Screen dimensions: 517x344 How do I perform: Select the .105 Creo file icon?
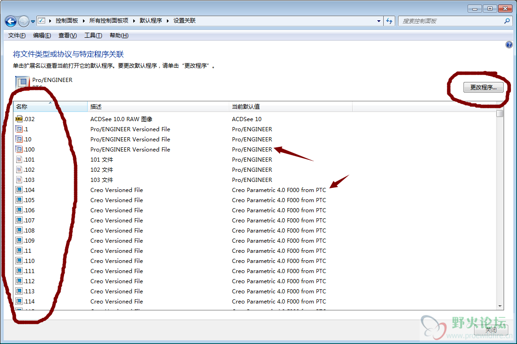[x=19, y=200]
